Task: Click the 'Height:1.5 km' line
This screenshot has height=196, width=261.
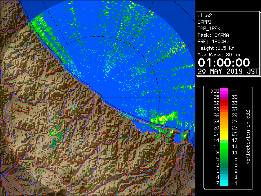Action: 216,48
